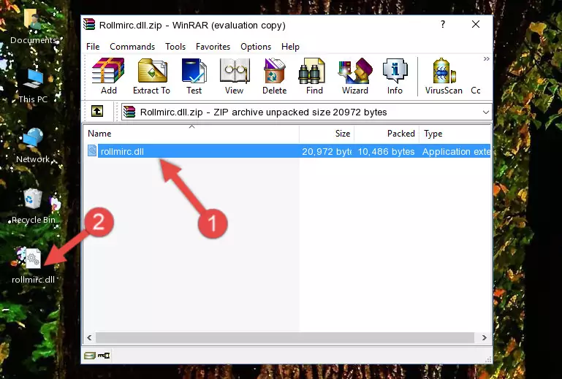Viewport: 562px width, 379px height.
Task: Click the horizontal scrollbar track
Action: point(285,337)
